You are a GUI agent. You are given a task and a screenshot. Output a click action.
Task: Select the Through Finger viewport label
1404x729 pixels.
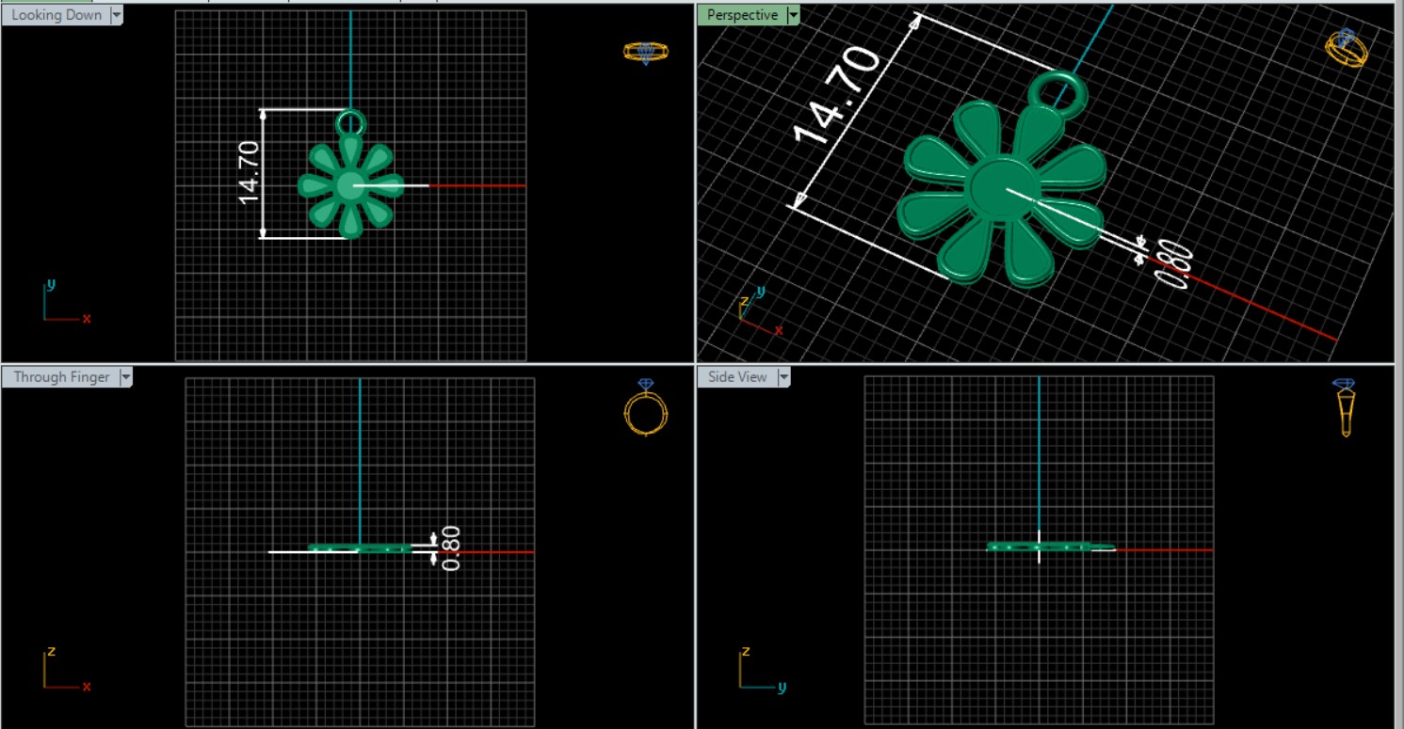[x=61, y=377]
